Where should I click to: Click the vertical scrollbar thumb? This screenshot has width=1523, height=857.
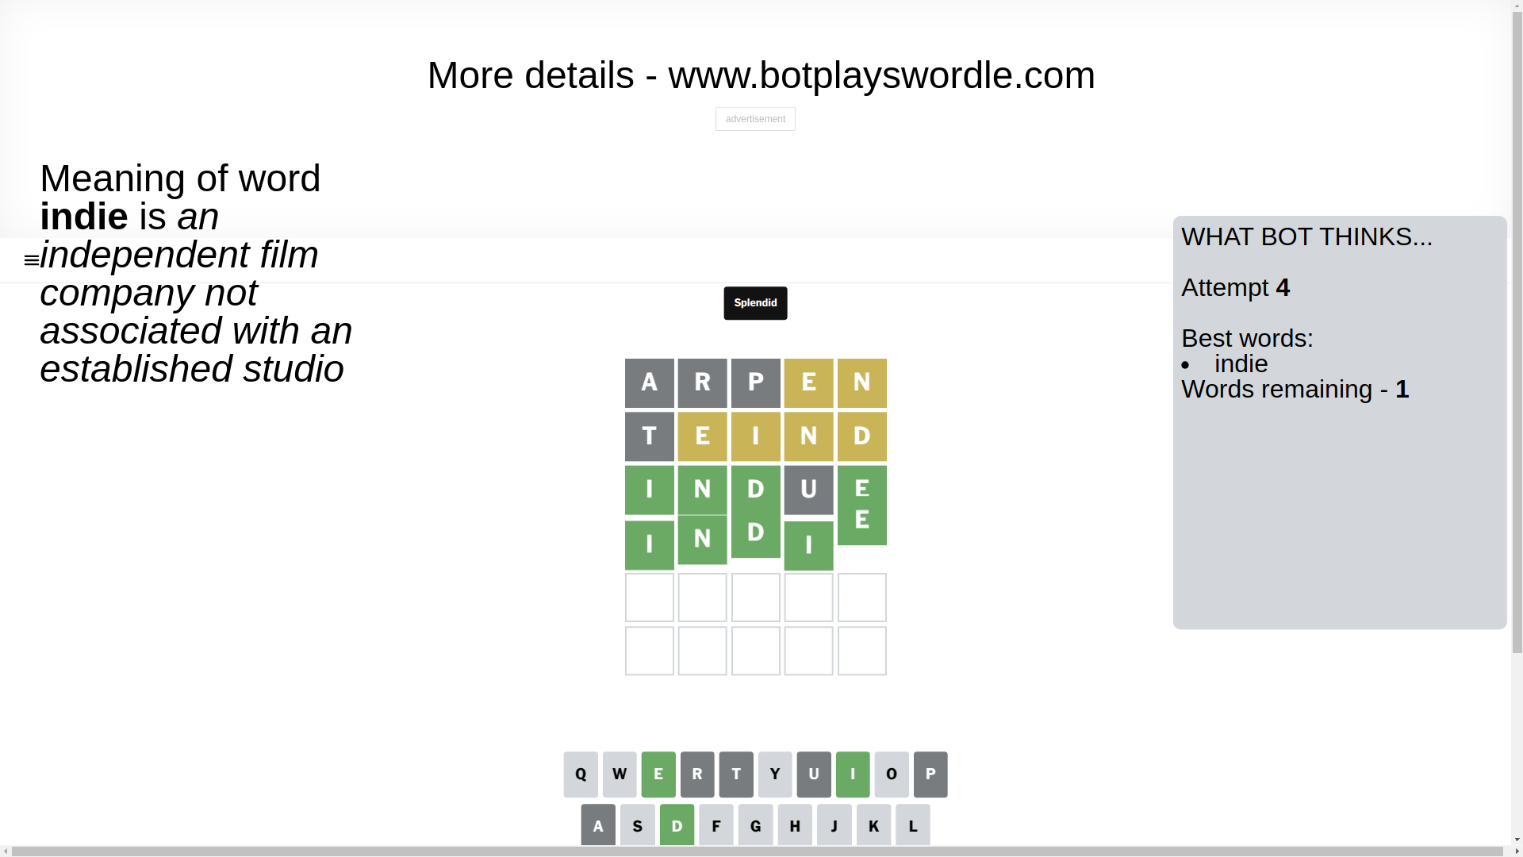tap(1517, 325)
